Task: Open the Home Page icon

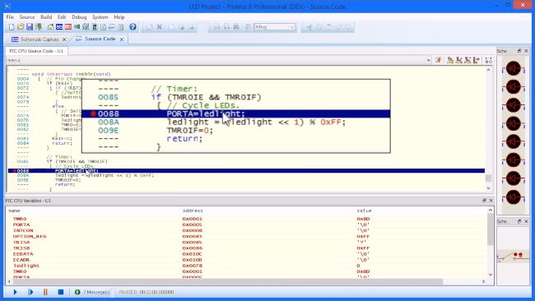Action: point(50,27)
